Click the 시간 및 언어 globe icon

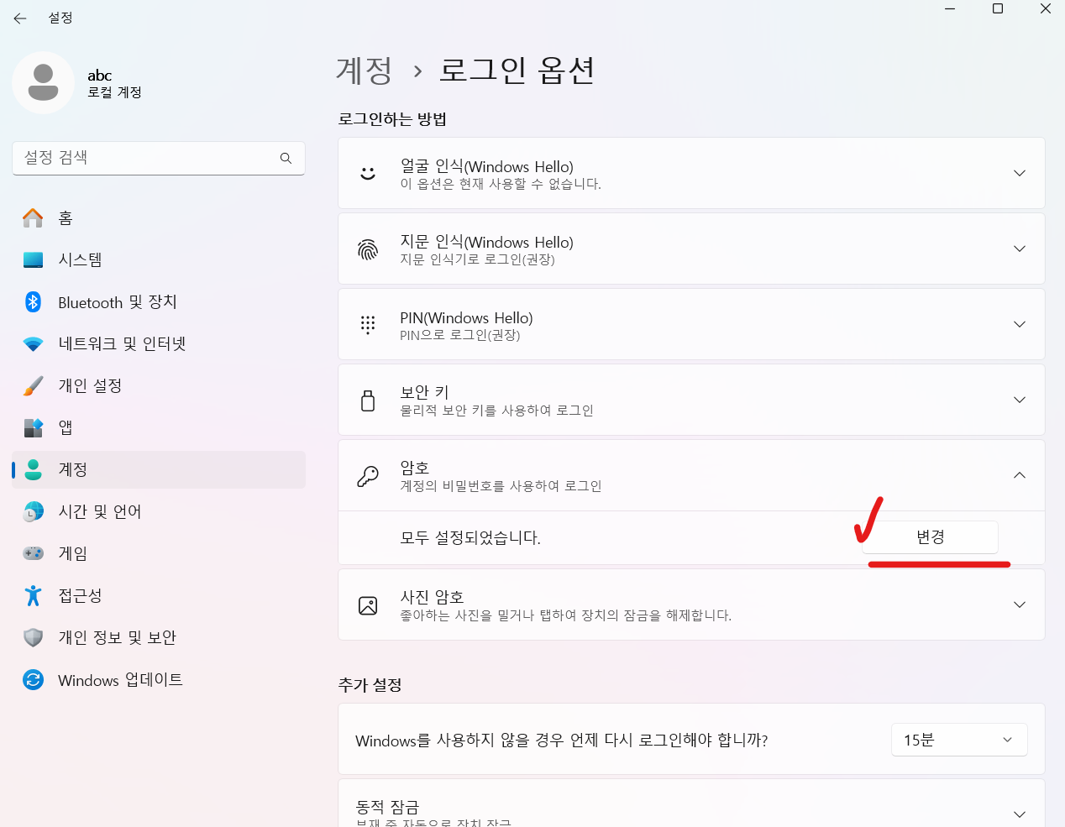tap(33, 512)
